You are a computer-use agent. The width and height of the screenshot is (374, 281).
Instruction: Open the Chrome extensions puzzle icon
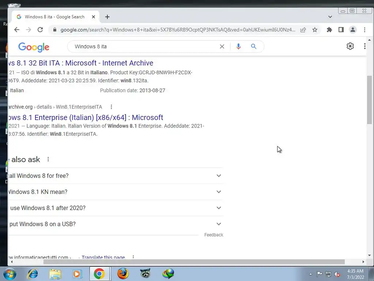click(x=329, y=30)
